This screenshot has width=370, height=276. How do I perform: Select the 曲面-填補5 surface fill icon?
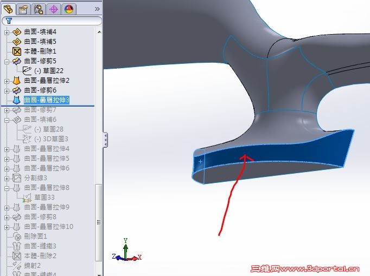point(17,42)
